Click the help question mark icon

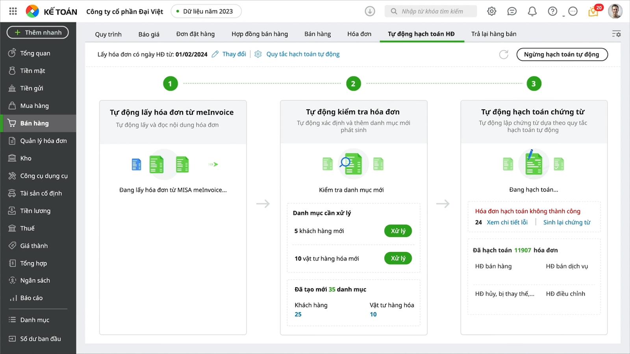pos(552,11)
